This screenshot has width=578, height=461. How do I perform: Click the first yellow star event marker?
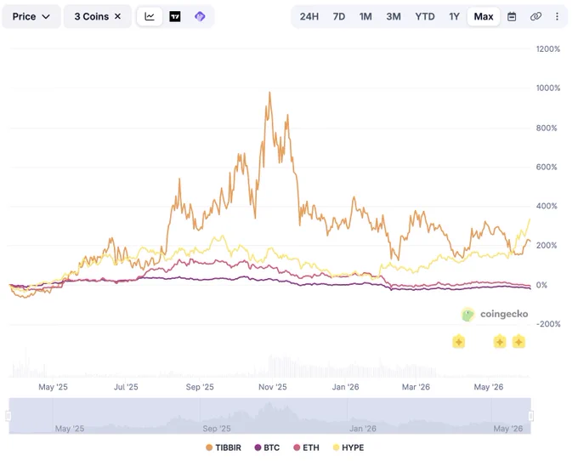458,342
